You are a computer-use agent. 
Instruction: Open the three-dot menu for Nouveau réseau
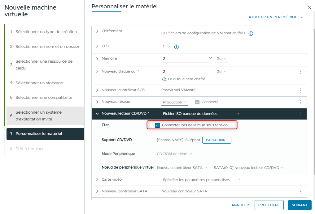tap(300, 102)
